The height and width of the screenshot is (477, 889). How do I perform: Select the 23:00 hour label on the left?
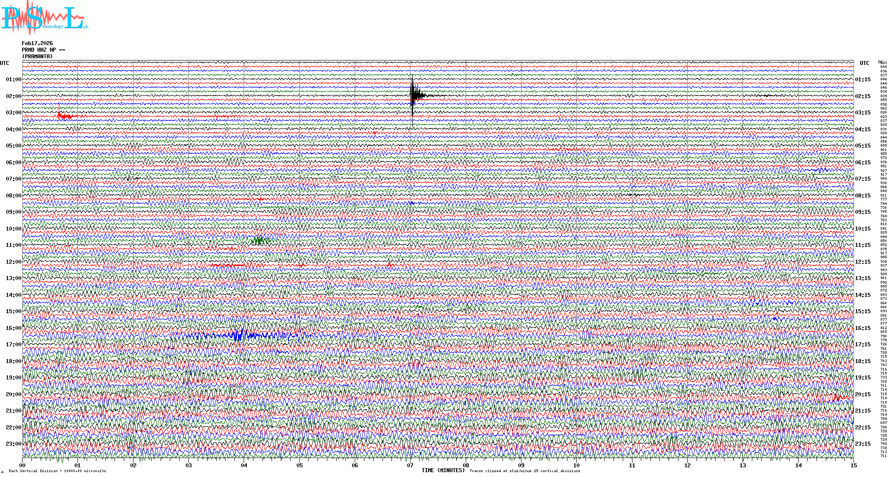pyautogui.click(x=14, y=444)
